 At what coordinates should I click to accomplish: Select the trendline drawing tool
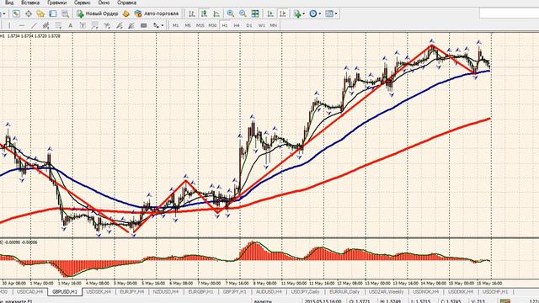coord(34,25)
